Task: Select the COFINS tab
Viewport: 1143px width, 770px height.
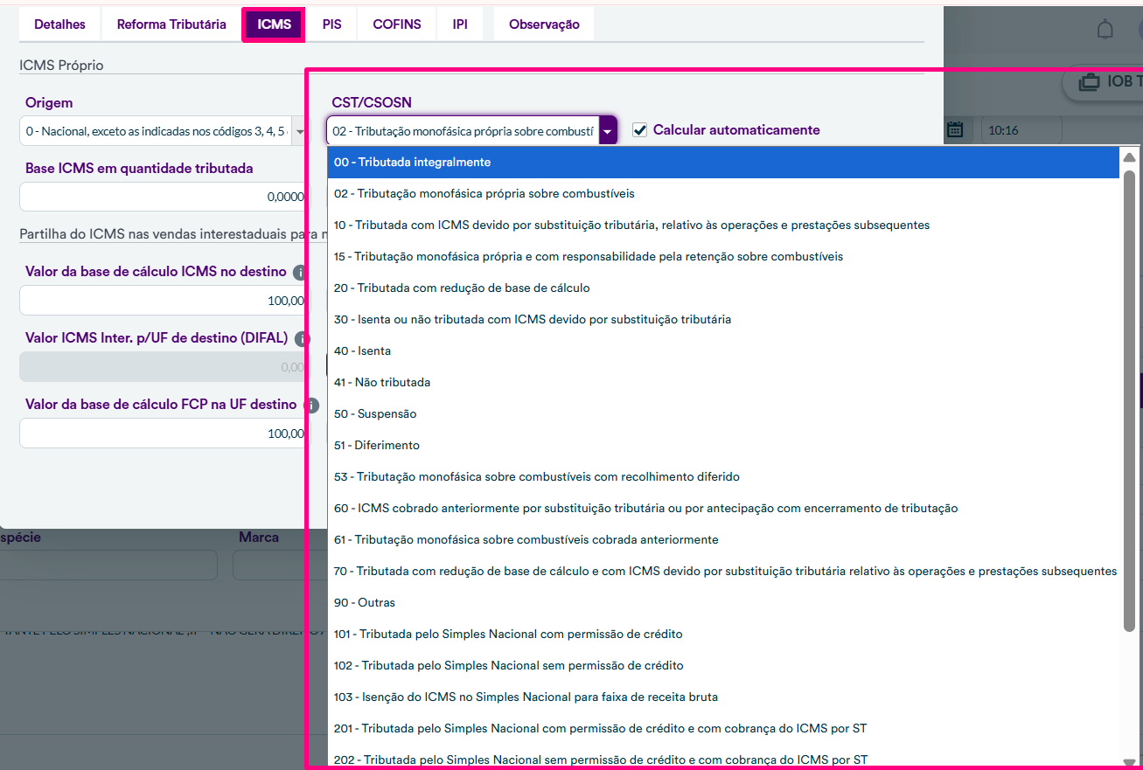Action: click(x=396, y=24)
